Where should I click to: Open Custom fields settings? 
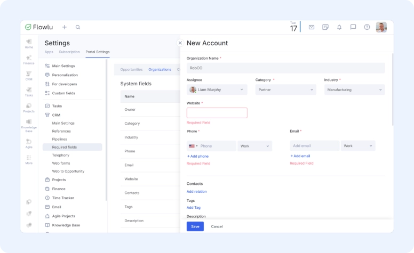63,93
